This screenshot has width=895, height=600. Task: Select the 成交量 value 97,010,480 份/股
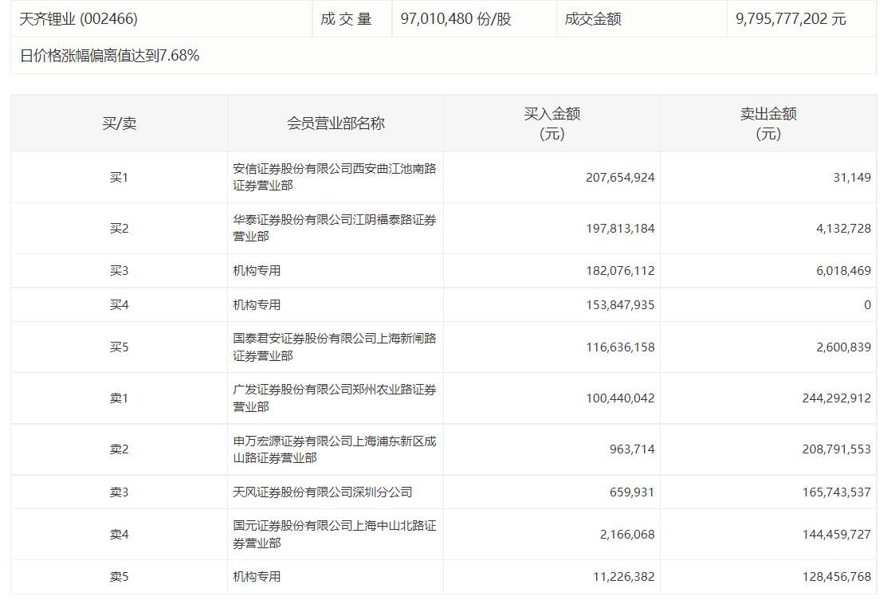point(455,19)
